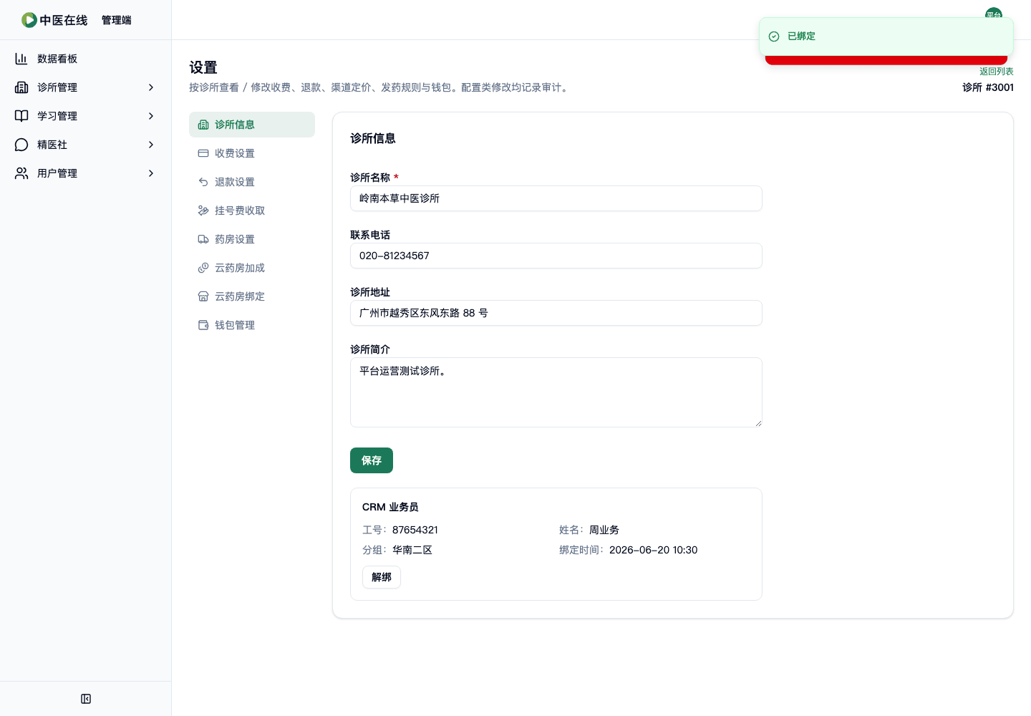Click the 诊所地址 input field
1031x716 pixels.
[x=556, y=313]
